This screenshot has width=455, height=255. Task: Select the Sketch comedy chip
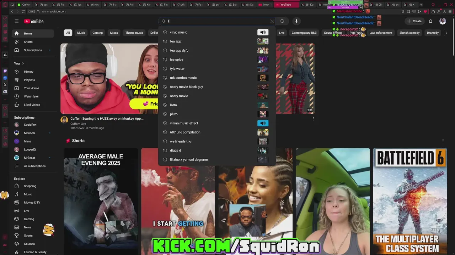tap(409, 33)
